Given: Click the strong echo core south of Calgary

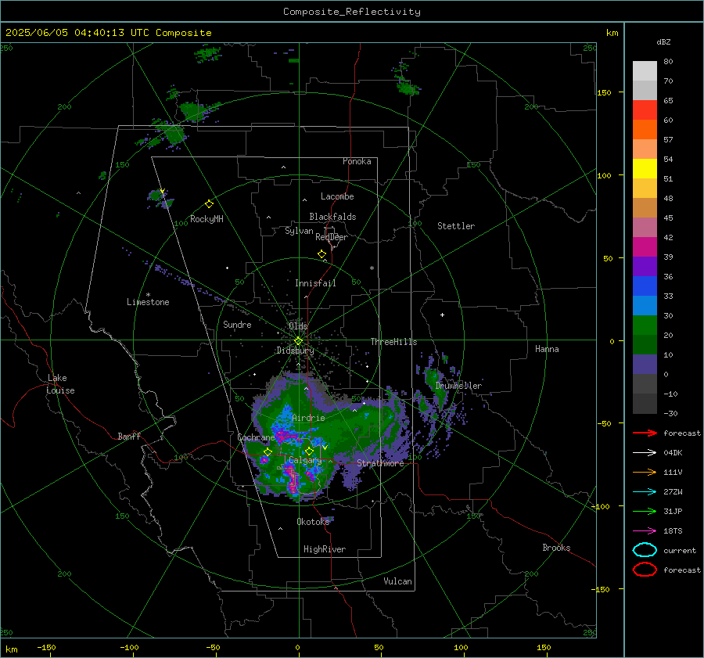Looking at the screenshot, I should coord(293,481).
